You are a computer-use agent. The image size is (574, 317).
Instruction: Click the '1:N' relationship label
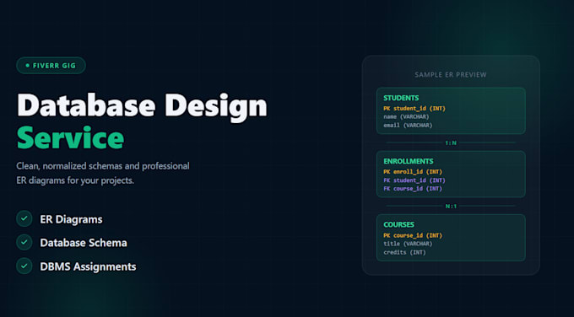pyautogui.click(x=451, y=143)
